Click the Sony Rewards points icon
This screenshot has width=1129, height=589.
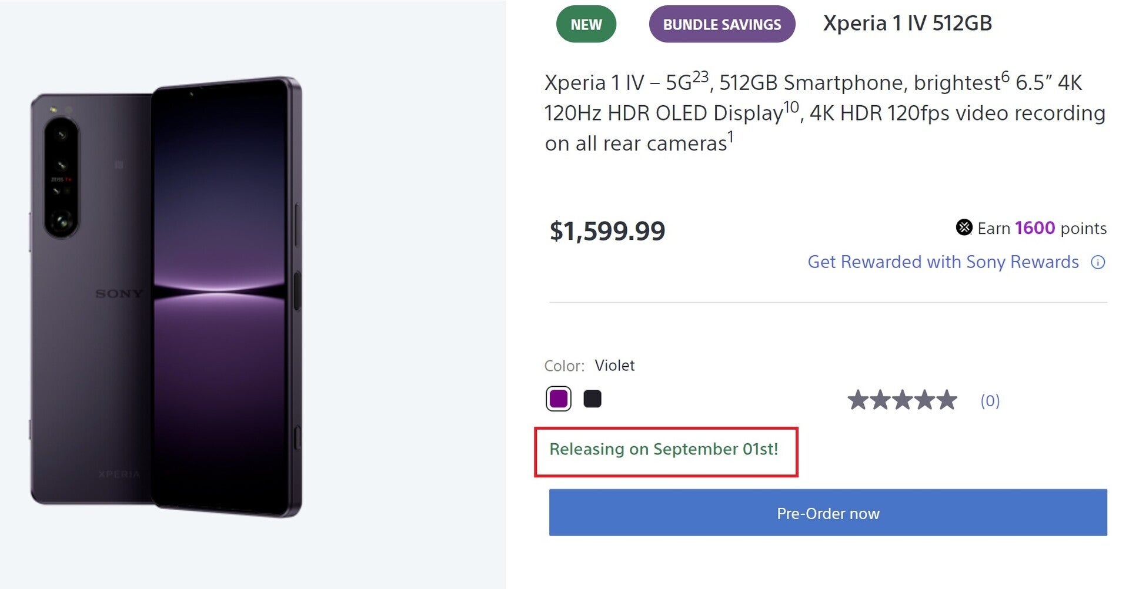(x=964, y=228)
